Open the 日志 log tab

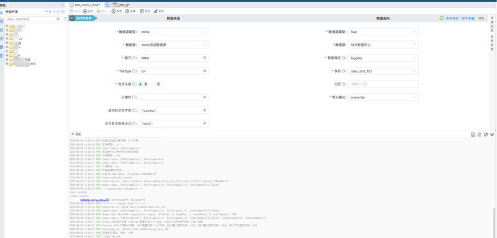tap(76, 134)
